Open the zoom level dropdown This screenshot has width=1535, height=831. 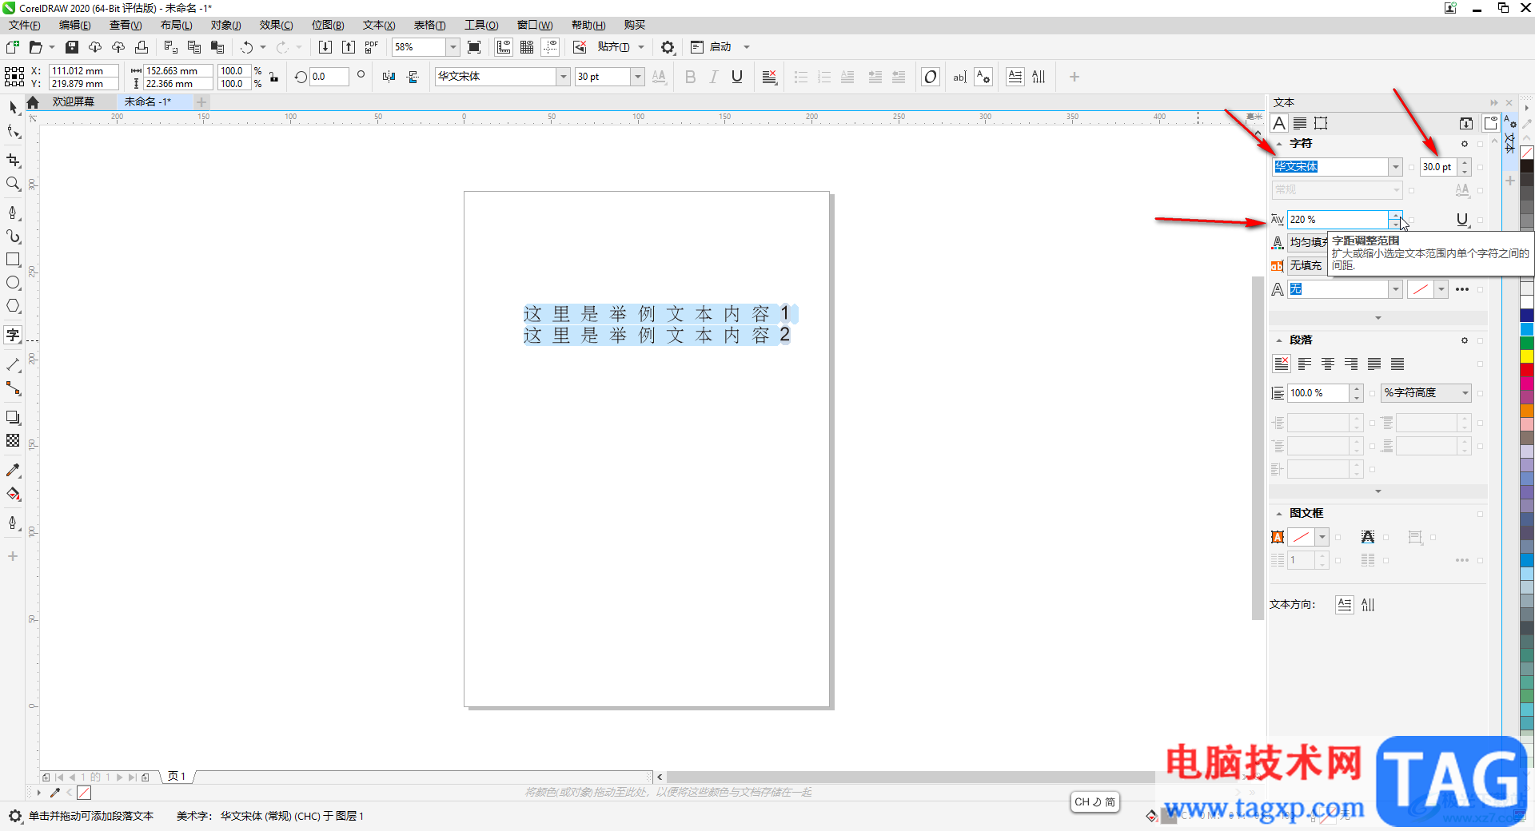point(453,47)
